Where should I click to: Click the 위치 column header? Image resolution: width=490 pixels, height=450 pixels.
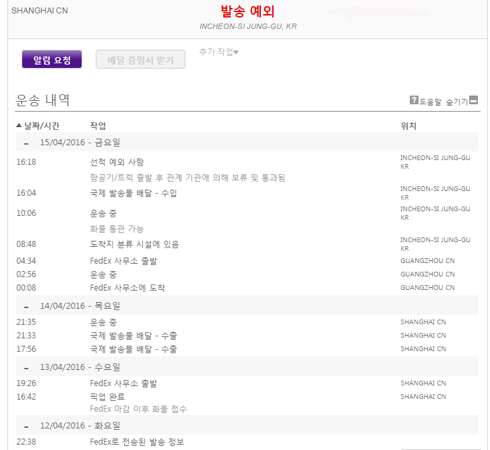(408, 126)
